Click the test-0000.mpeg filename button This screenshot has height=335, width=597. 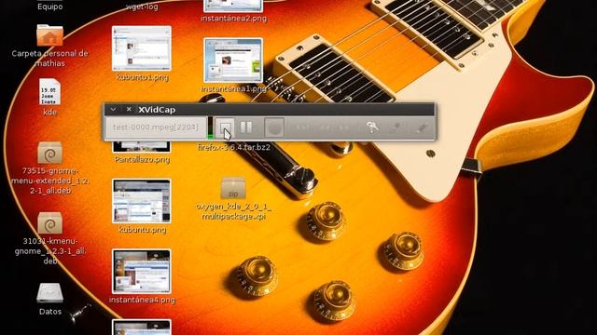pos(156,127)
